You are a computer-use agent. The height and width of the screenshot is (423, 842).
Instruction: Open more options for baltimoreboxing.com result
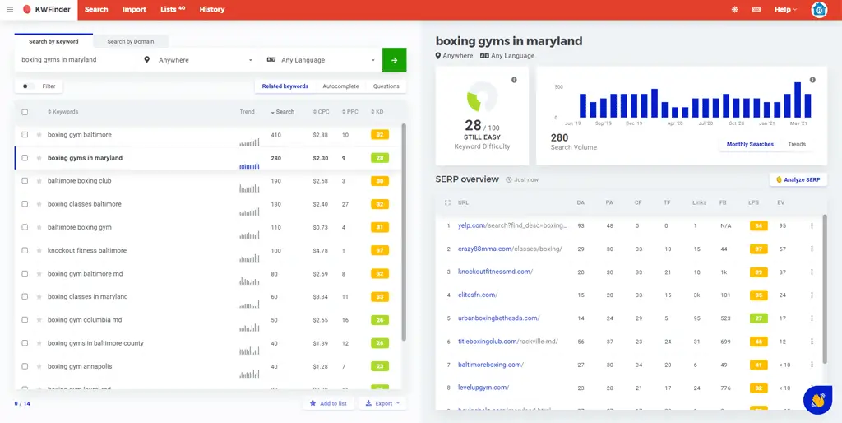point(812,365)
